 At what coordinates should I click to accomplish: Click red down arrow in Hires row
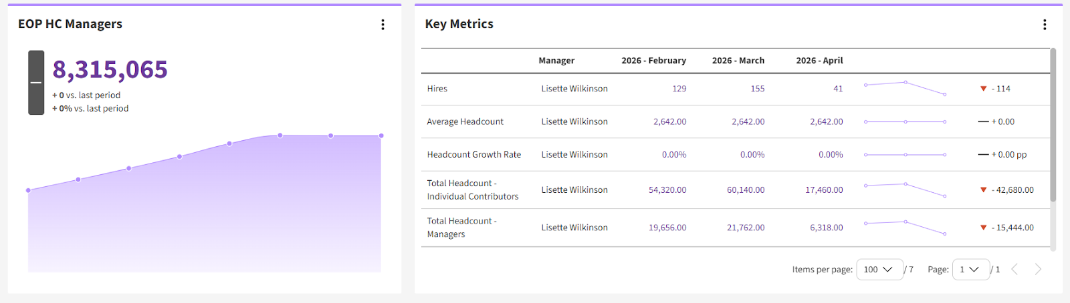tap(983, 89)
